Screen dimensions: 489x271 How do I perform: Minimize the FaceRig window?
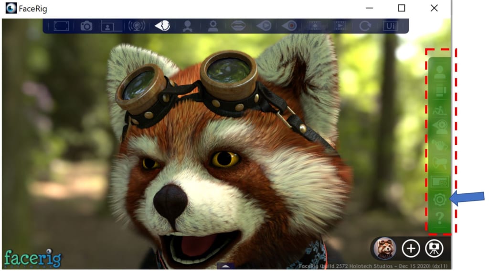[370, 8]
